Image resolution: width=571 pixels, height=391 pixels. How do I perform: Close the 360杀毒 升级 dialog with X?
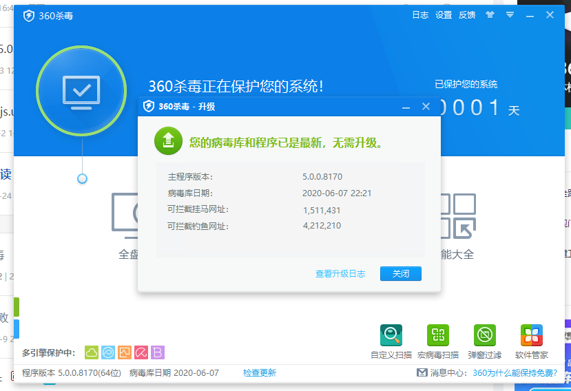(426, 107)
